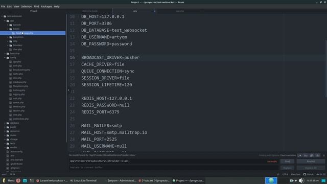Click the editor vertical scrollbar
Image resolution: width=327 pixels, height=184 pixels.
[326, 68]
